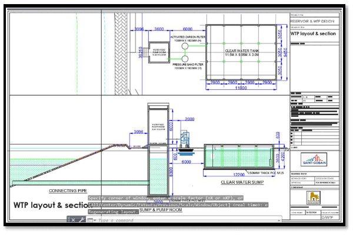
Task: Click the 'Regenerating layout.' history line
Action: [113, 212]
